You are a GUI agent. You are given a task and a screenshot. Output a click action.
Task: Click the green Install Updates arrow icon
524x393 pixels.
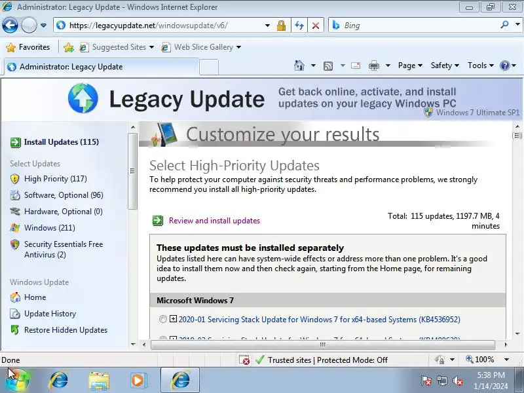pos(15,142)
